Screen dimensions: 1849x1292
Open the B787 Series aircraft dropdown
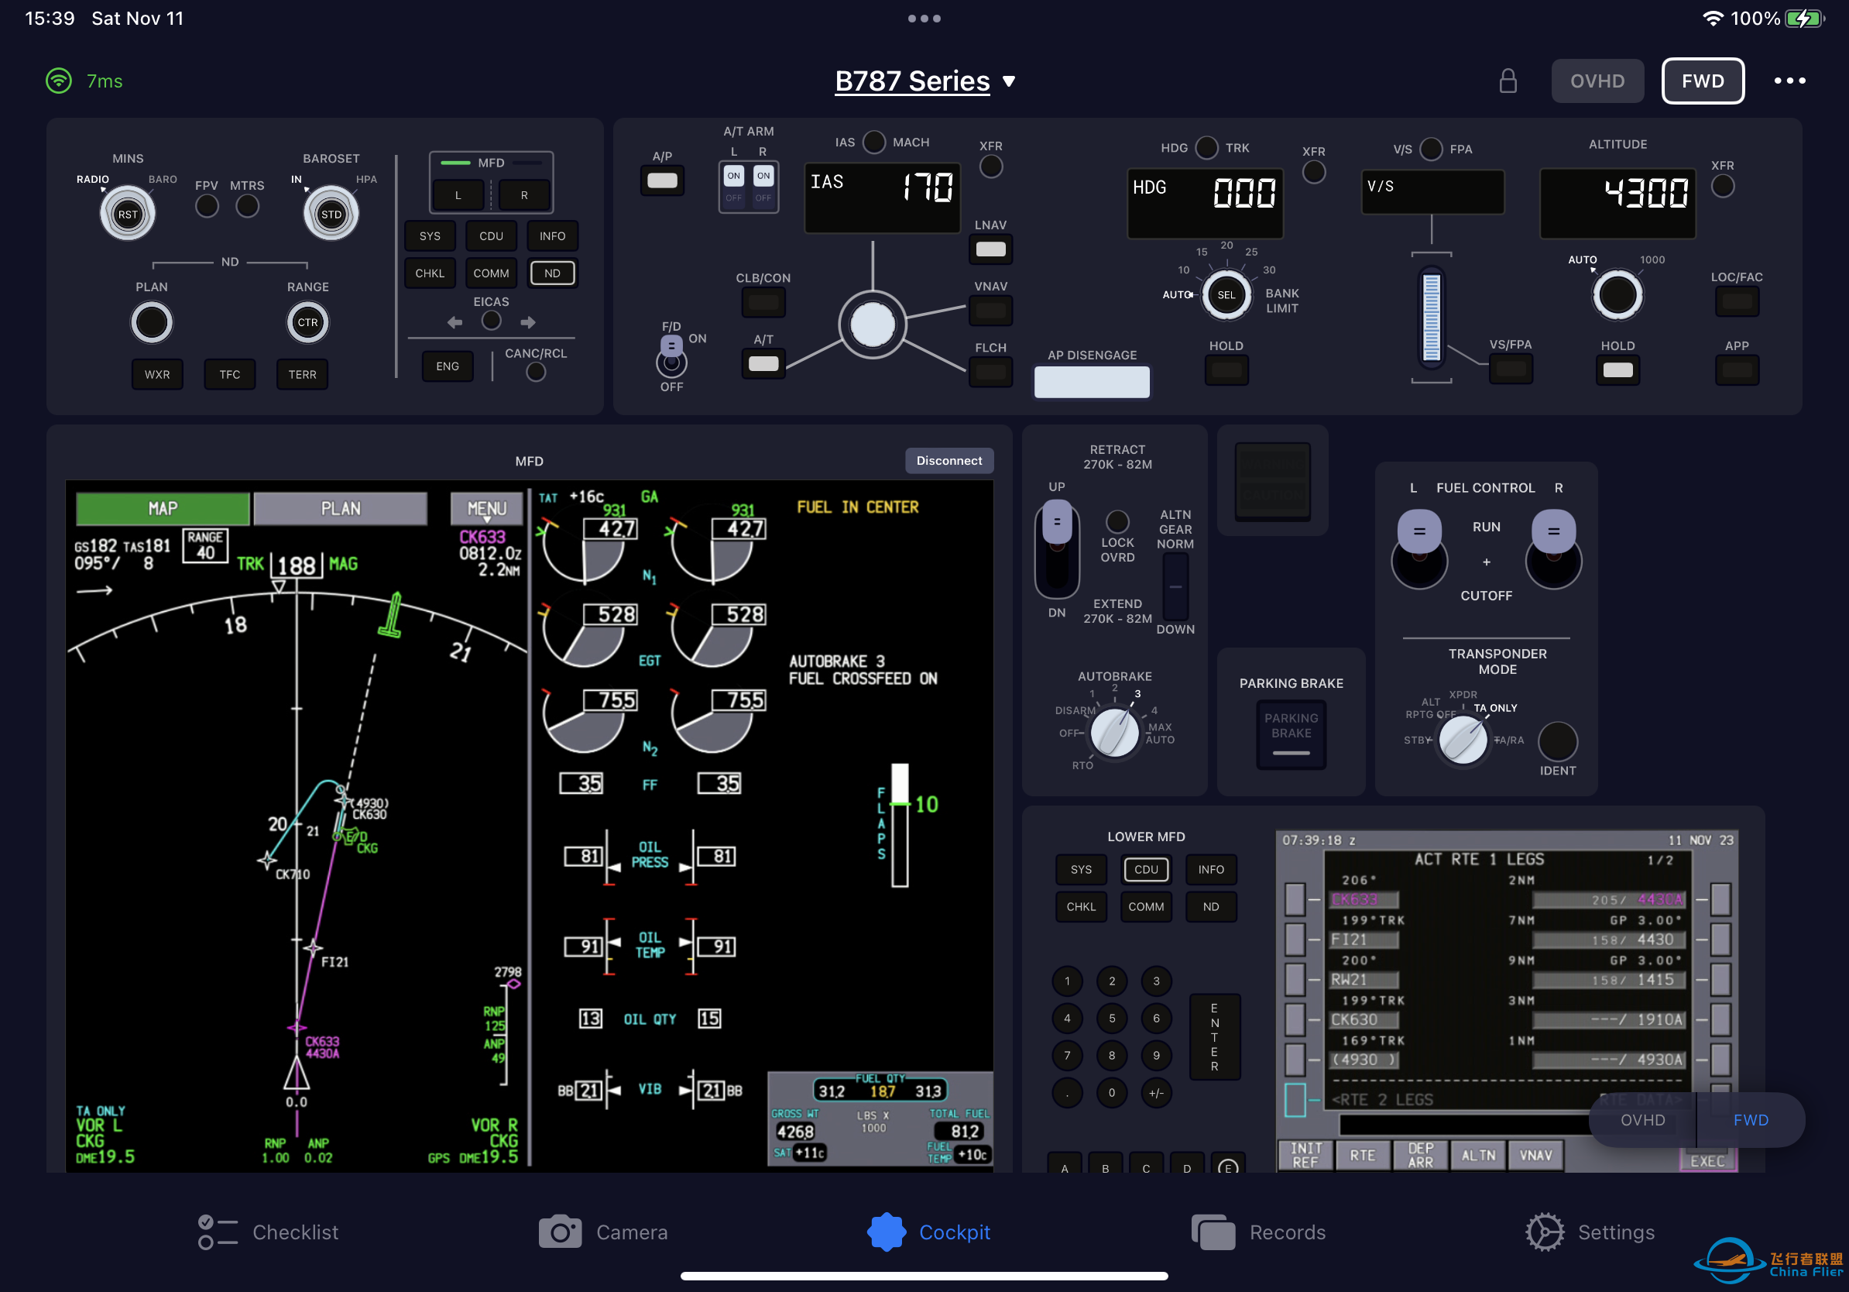coord(924,81)
